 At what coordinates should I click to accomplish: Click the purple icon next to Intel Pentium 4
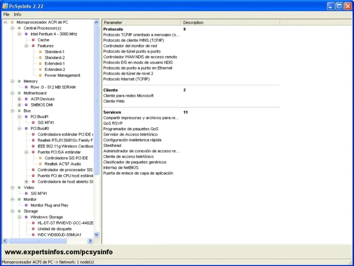pos(26,34)
